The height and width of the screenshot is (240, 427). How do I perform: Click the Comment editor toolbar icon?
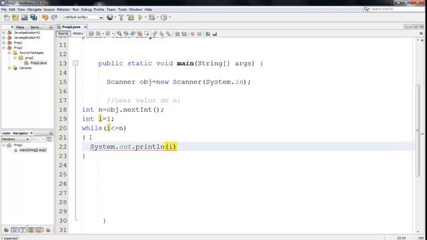(x=208, y=34)
